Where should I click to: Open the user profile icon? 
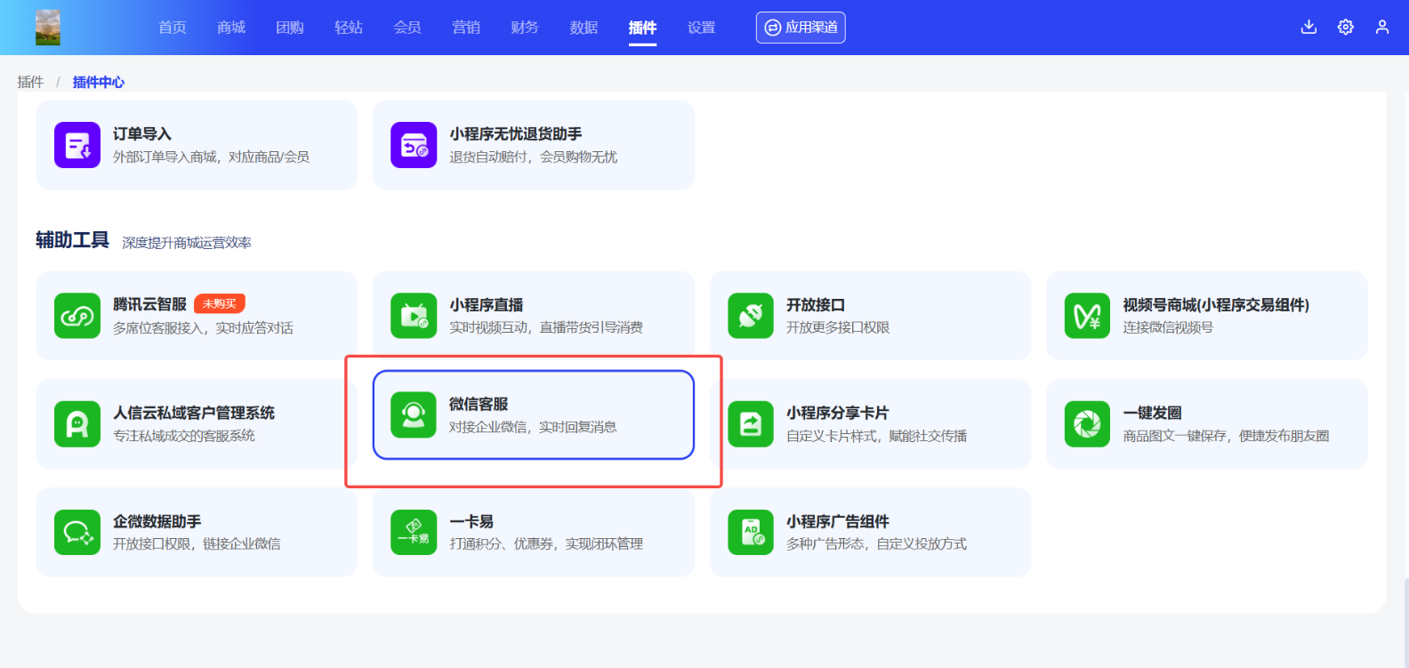[x=1382, y=27]
